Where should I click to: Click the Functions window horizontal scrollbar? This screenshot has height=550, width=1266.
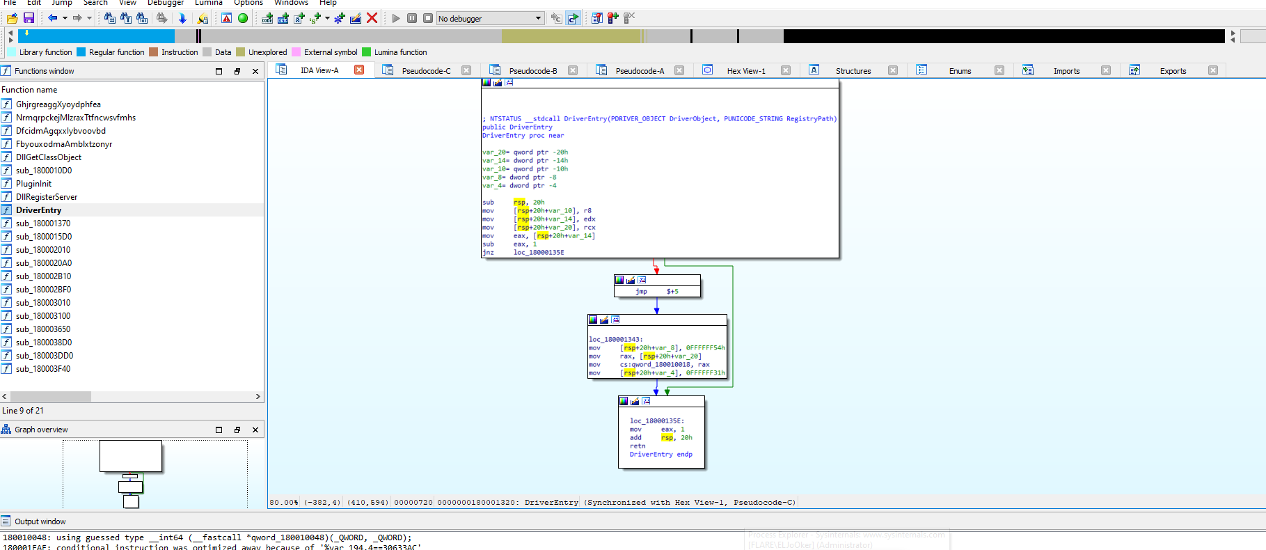(50, 396)
